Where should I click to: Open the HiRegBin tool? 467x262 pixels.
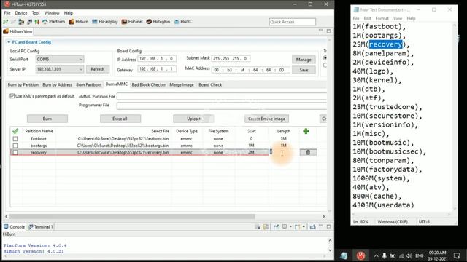coord(158,22)
